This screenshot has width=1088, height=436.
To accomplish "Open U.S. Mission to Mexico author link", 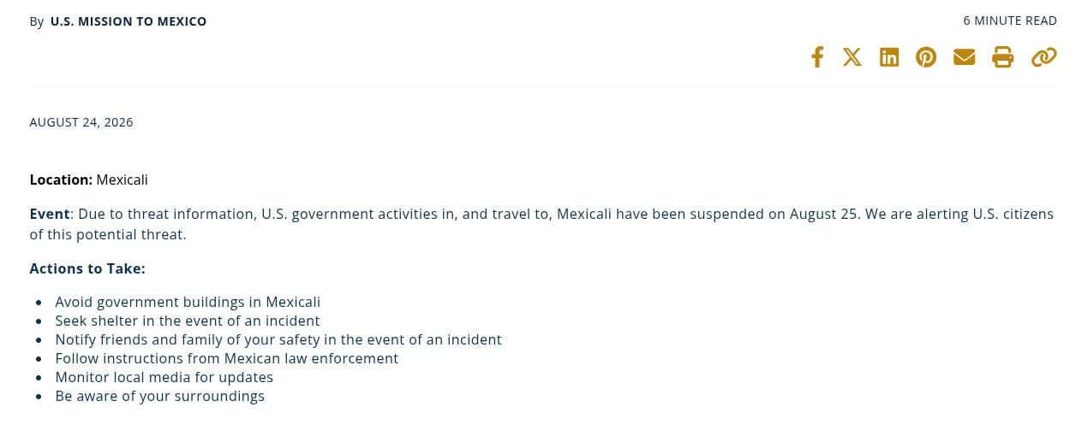I will point(129,21).
